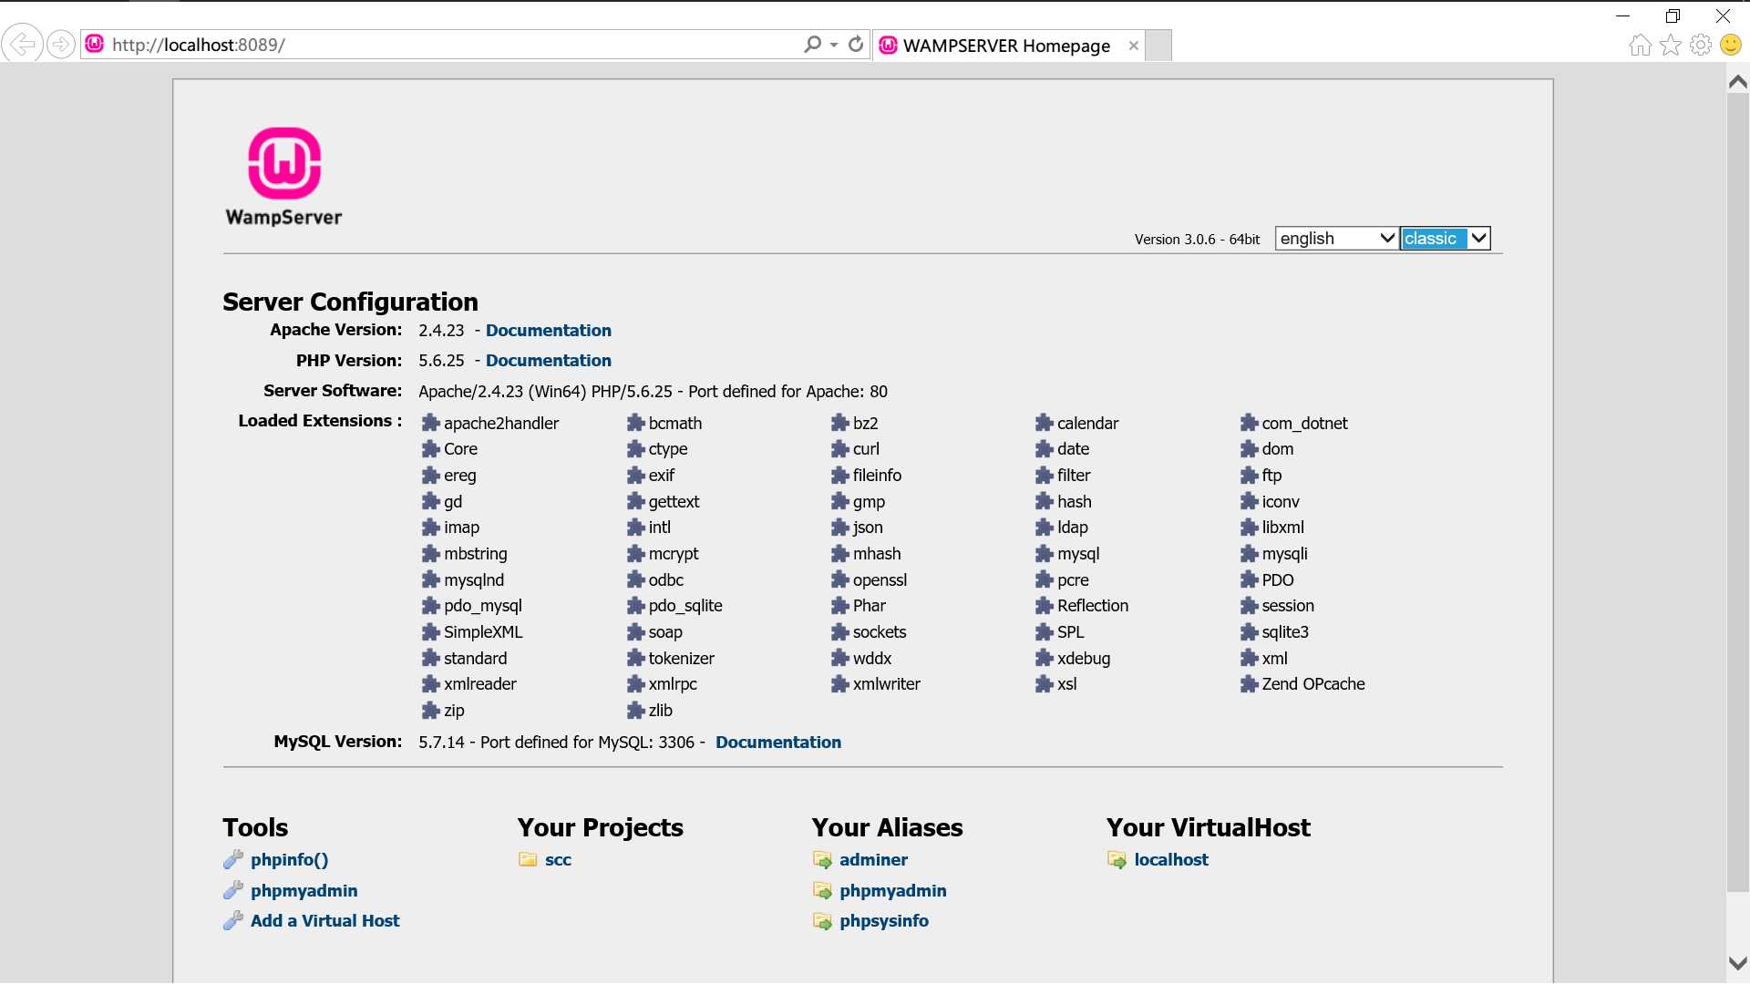Select the WAMPSERVER Homepage tab

tap(1006, 46)
